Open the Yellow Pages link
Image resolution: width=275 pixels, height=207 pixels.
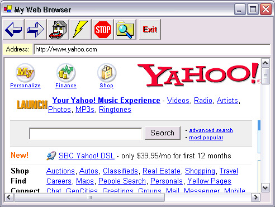209,181
